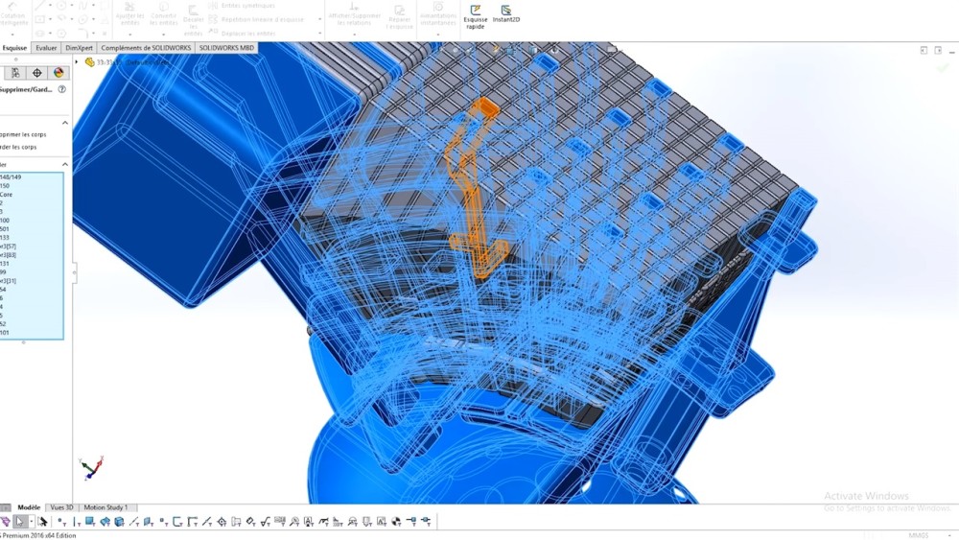Click the XYZ orientation triad

click(91, 468)
